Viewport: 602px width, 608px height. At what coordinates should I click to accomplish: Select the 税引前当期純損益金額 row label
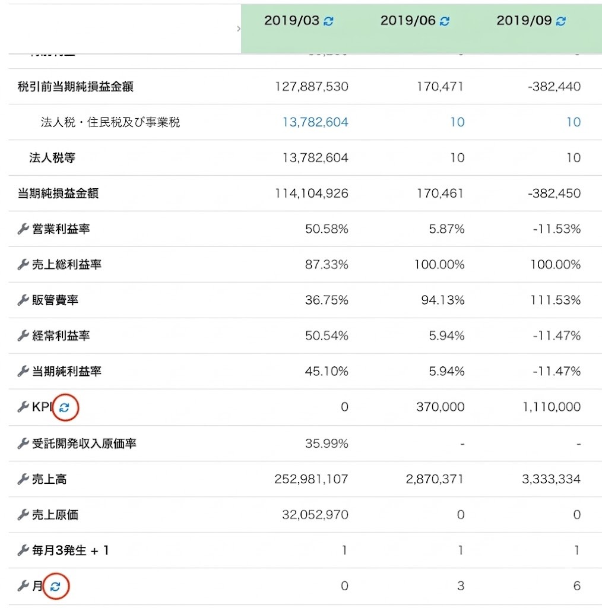75,87
